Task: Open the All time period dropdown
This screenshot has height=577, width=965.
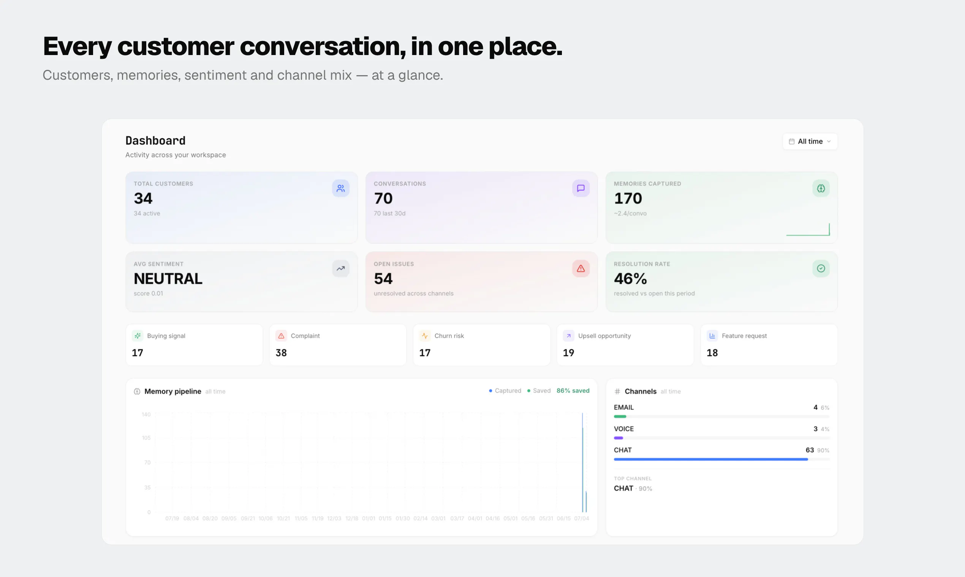Action: 810,142
